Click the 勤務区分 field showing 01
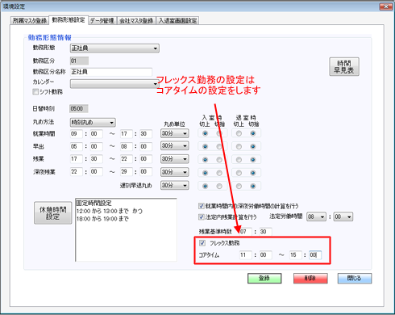395x315 pixels. pos(79,61)
